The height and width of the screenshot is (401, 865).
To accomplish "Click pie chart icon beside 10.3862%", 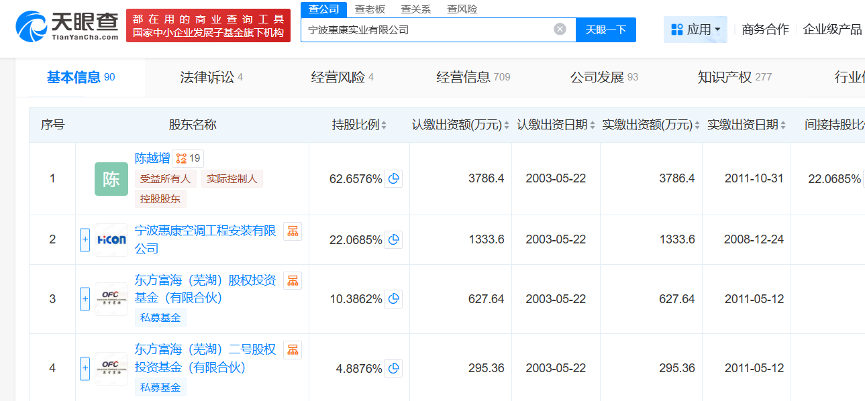I will click(x=394, y=299).
